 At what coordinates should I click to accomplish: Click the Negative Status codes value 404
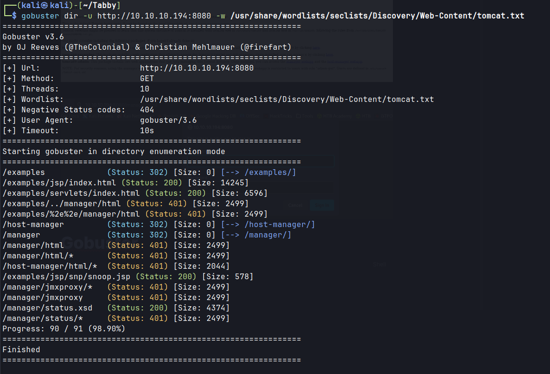[147, 109]
